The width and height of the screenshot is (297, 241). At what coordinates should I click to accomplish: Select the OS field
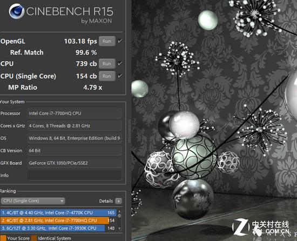[x=75, y=138]
